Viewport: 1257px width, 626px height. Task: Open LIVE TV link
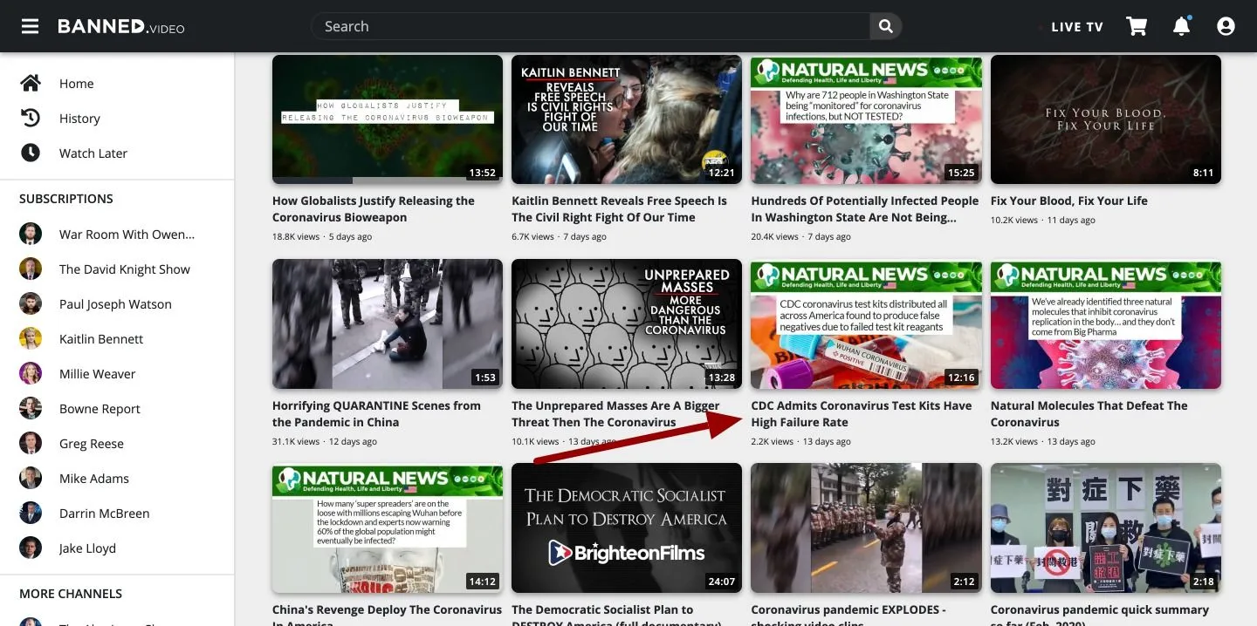point(1076,27)
